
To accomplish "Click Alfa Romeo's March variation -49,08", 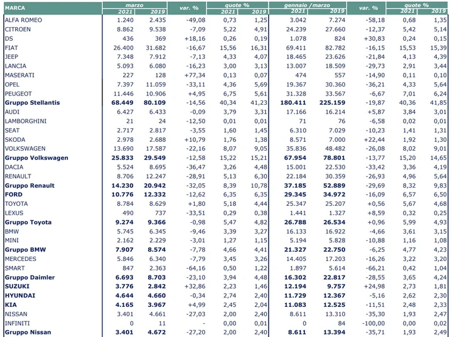I will (x=196, y=20).
